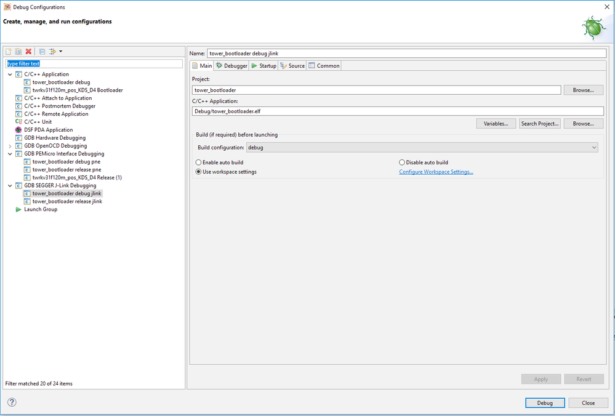This screenshot has height=416, width=615.
Task: Expand the GDB OpenOCD Debugging node
Action: point(10,146)
